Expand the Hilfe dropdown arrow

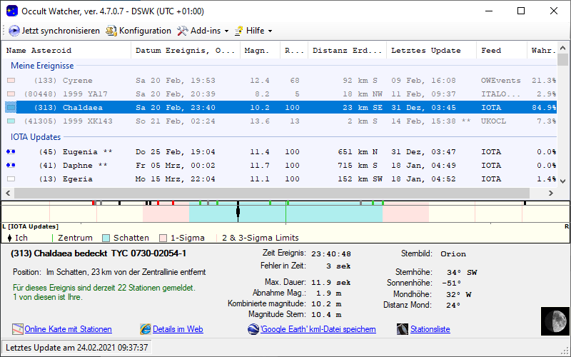click(x=270, y=31)
